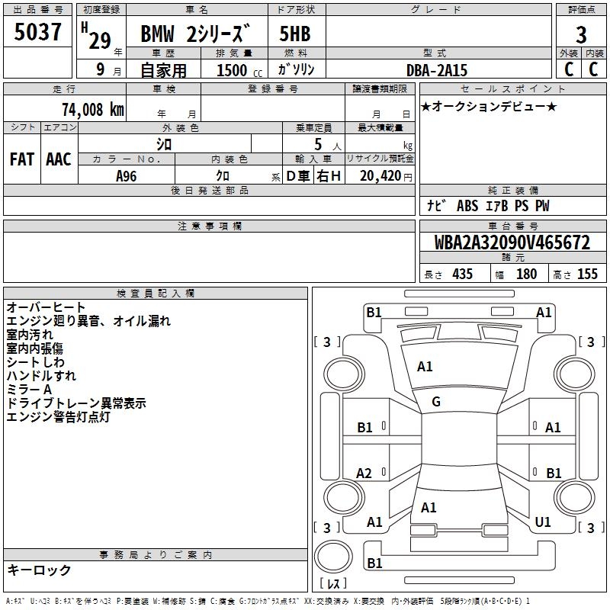Select the "U1" dent mark on diagram
This screenshot has height=610, width=610.
(543, 522)
